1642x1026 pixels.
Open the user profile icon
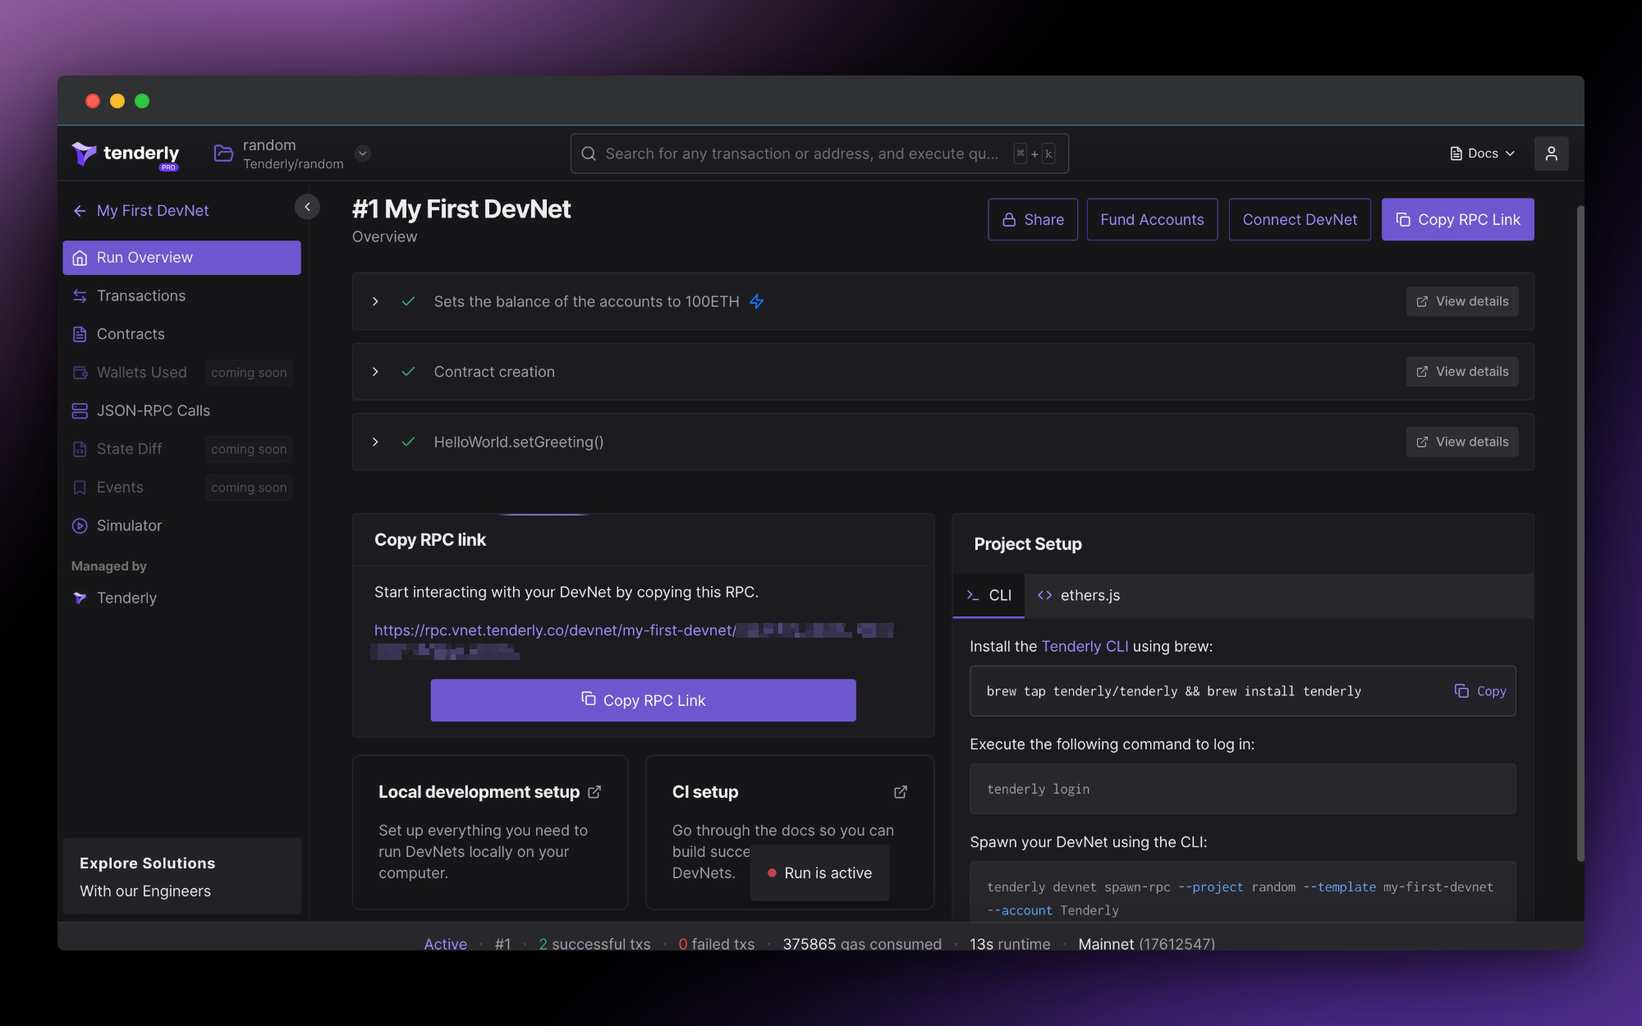click(1551, 153)
